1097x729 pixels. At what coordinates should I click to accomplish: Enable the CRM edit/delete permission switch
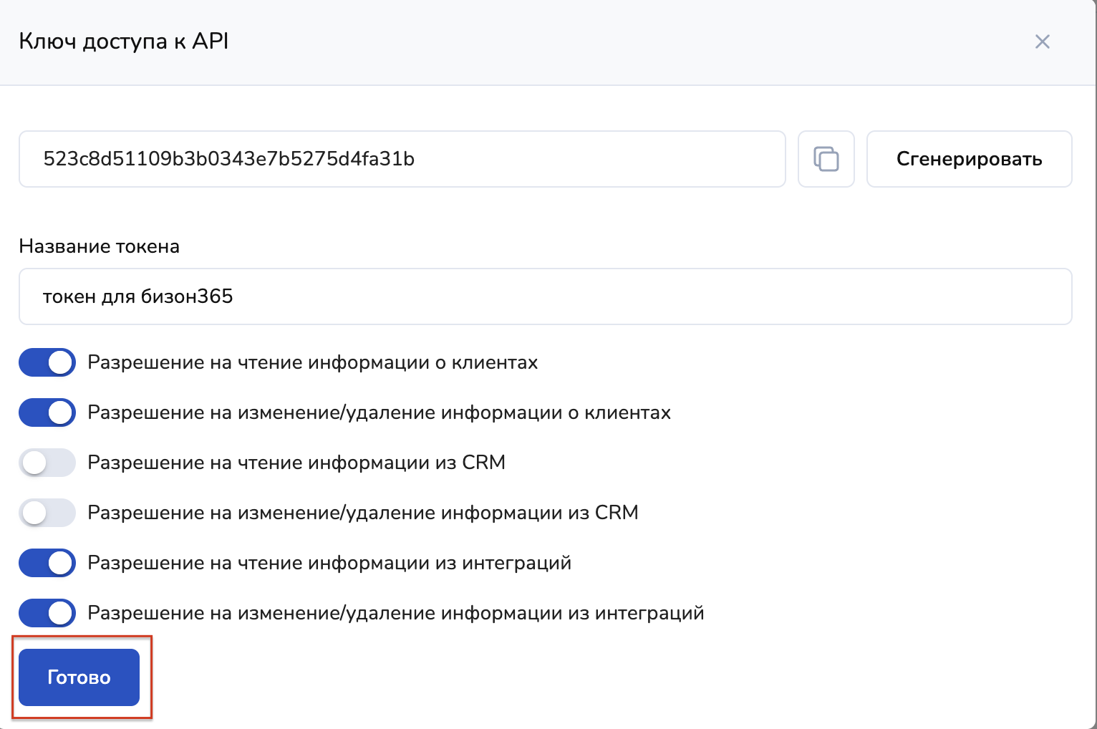tap(47, 513)
